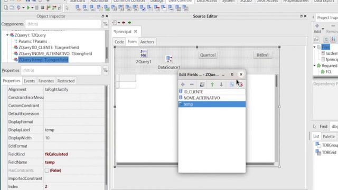
Task: Click the Step Over debug icon
Action: pyautogui.click(x=54, y=8)
